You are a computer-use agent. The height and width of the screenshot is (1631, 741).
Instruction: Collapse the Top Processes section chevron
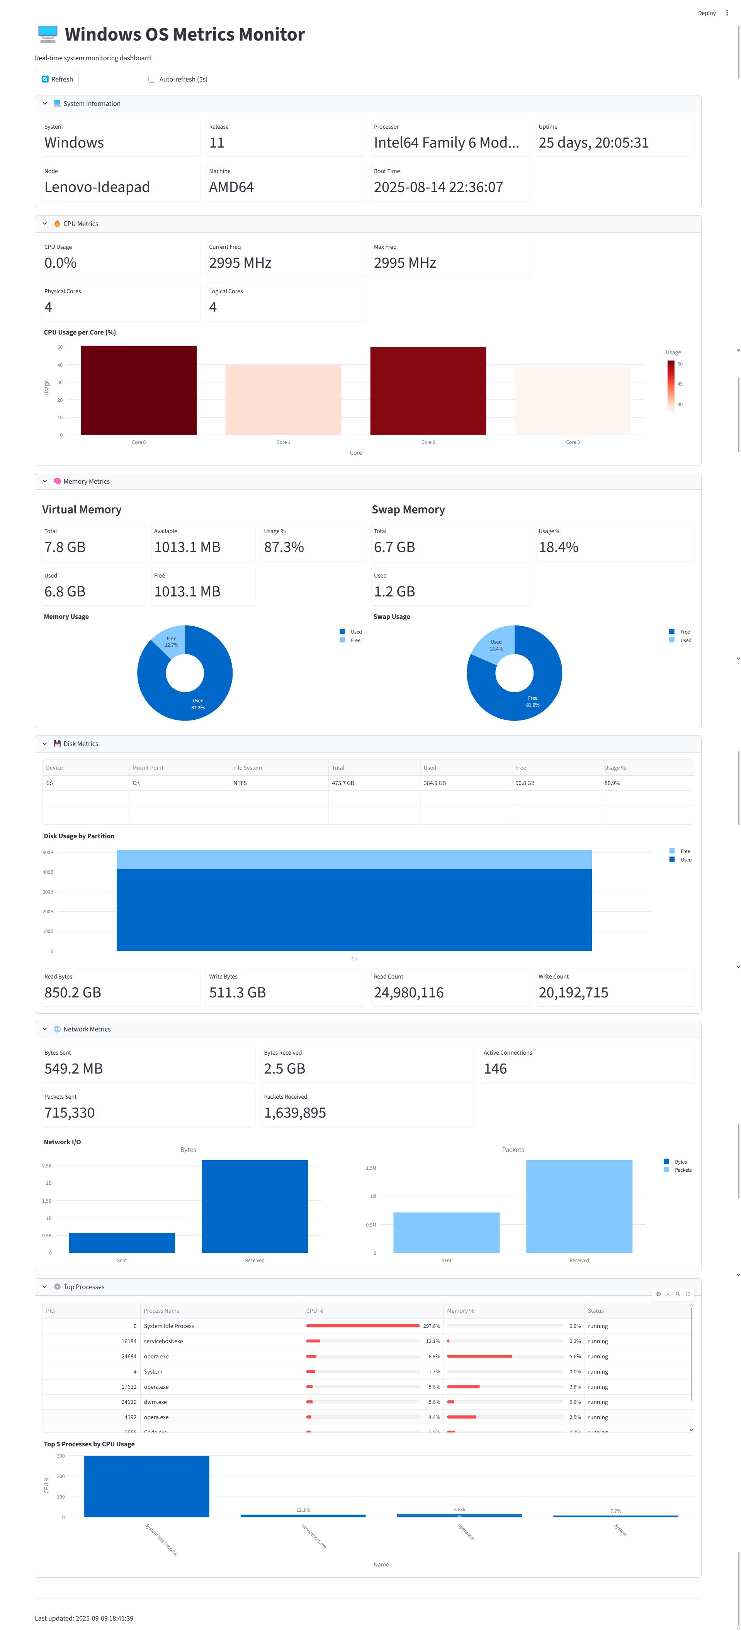[45, 1287]
